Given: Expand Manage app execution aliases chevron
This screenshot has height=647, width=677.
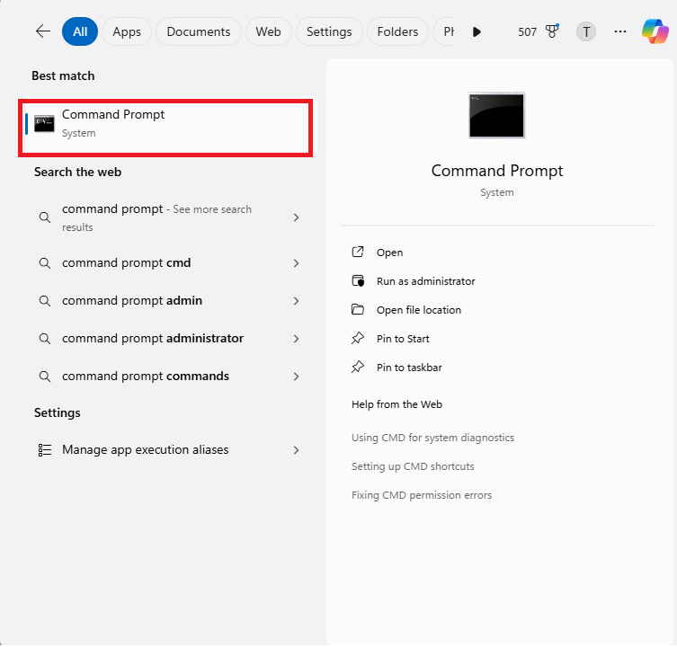Looking at the screenshot, I should (296, 450).
